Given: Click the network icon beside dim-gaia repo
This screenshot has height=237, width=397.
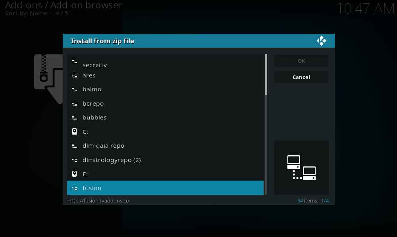Looking at the screenshot, I should pyautogui.click(x=74, y=146).
